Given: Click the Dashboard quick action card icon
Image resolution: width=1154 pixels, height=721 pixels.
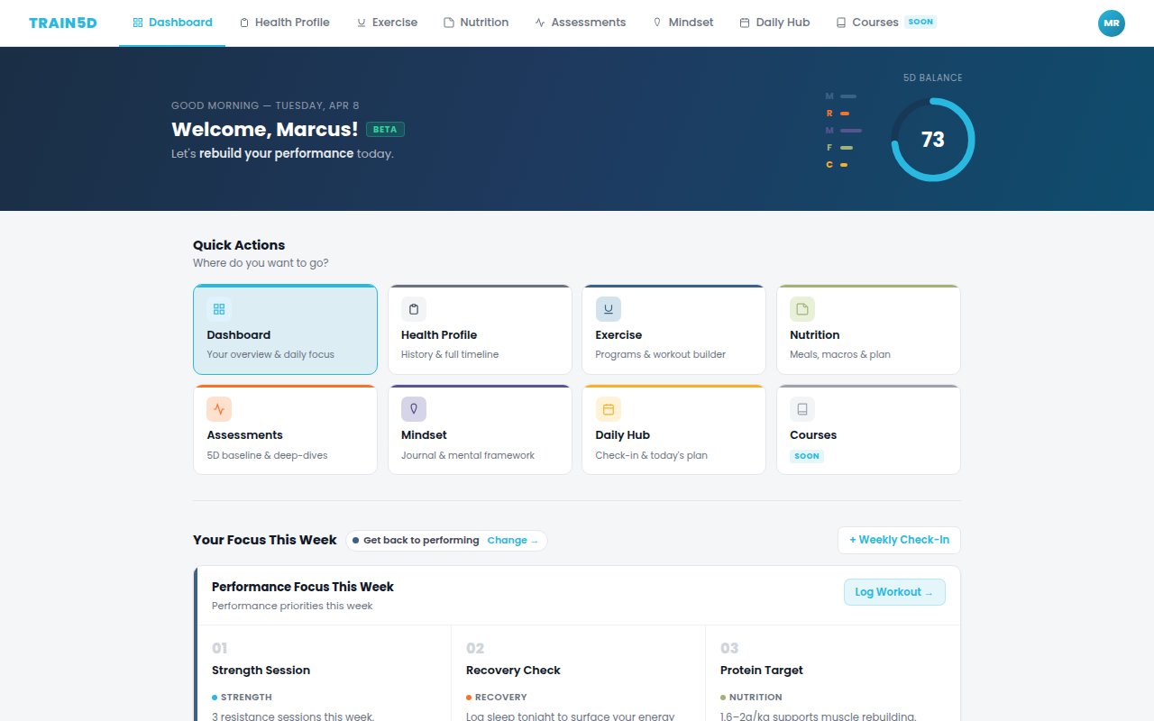Looking at the screenshot, I should pos(219,309).
